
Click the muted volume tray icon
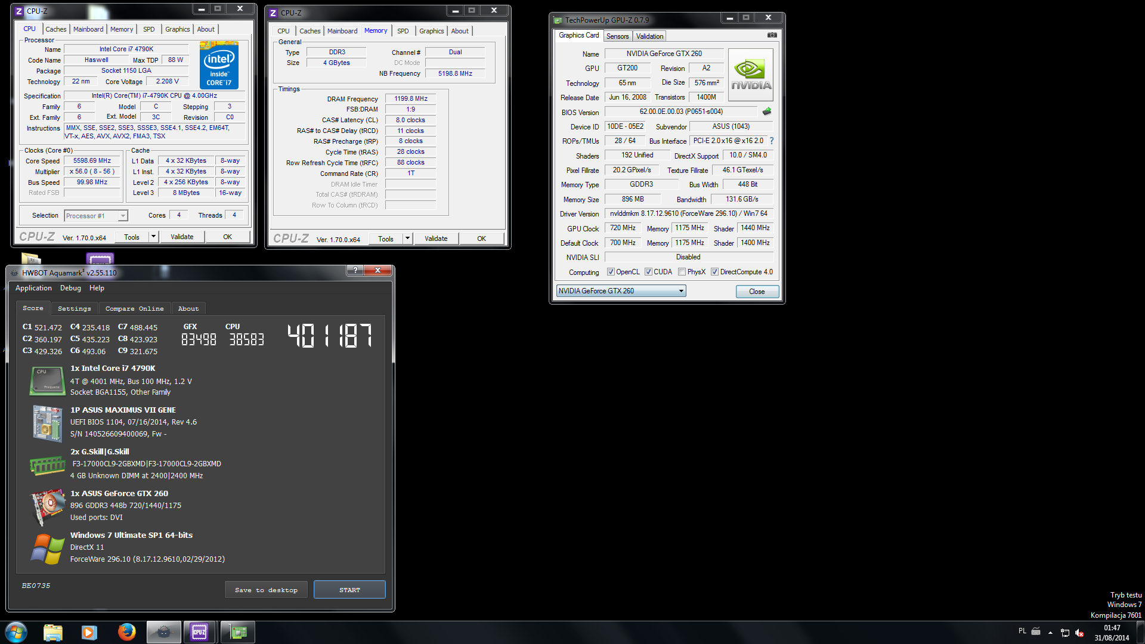1079,633
